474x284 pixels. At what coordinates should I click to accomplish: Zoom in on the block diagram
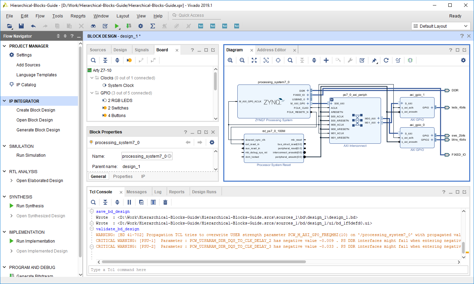click(x=230, y=60)
